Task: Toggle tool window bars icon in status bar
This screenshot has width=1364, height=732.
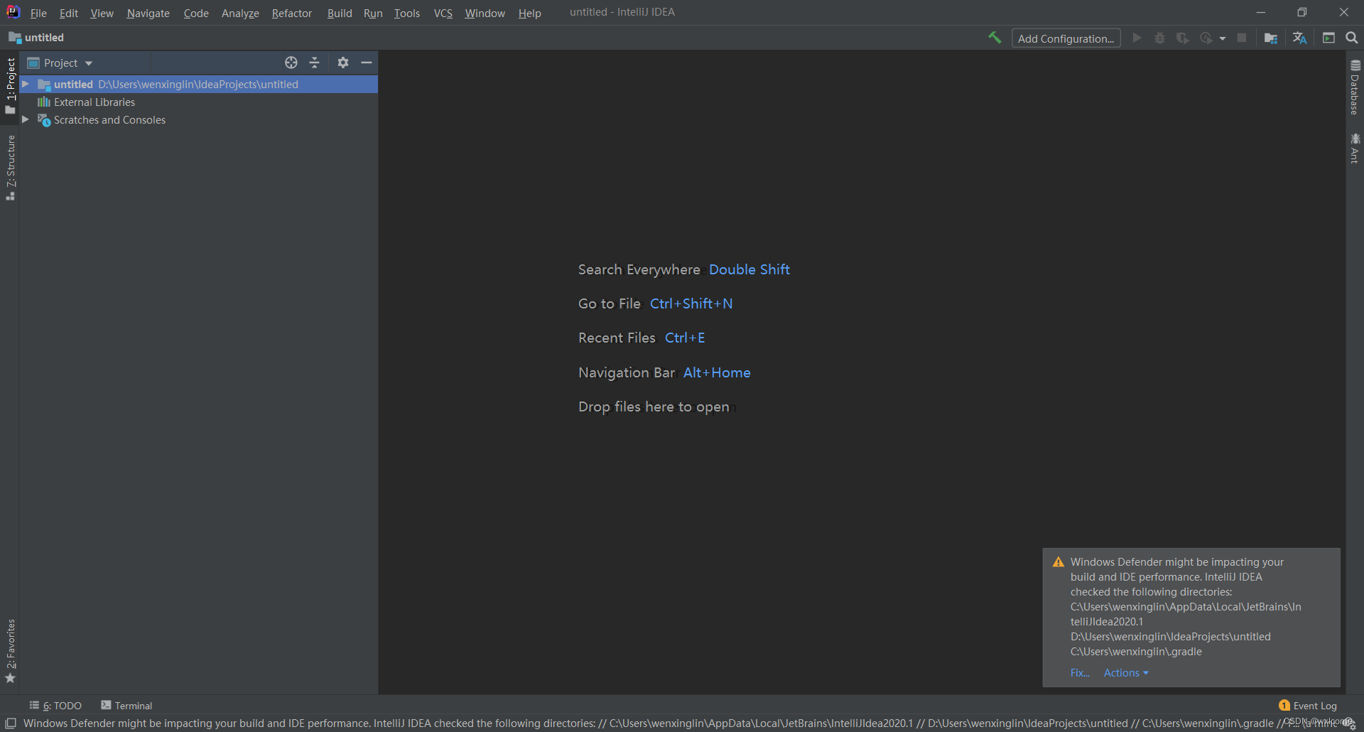Action: pos(10,723)
